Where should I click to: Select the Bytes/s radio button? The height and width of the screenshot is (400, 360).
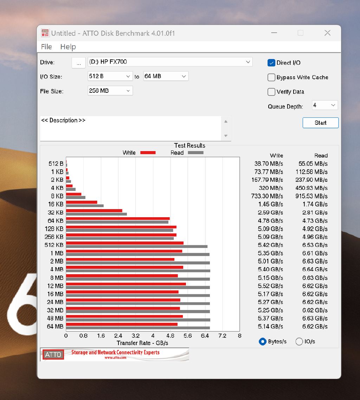click(x=263, y=341)
